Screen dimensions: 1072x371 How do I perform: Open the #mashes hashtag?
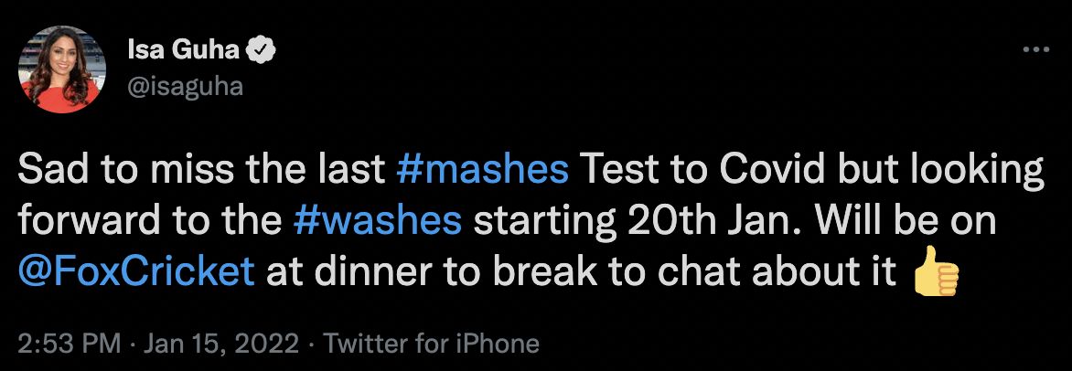coord(485,171)
